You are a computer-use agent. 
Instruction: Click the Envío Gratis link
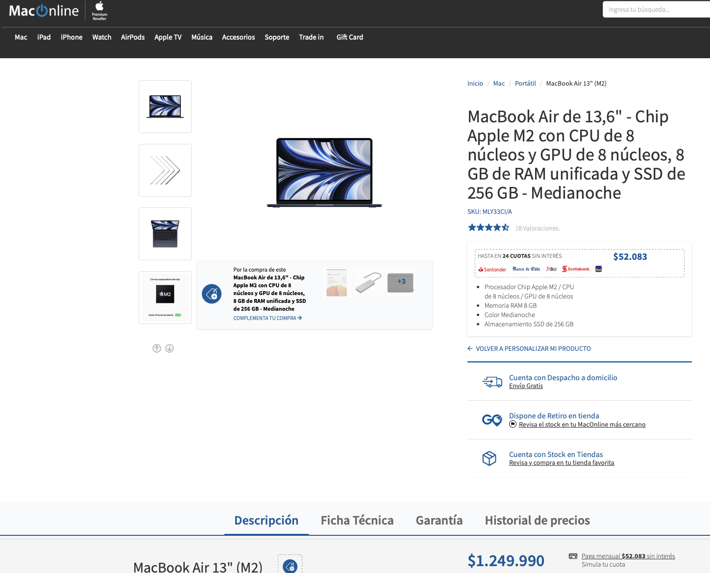click(x=526, y=386)
